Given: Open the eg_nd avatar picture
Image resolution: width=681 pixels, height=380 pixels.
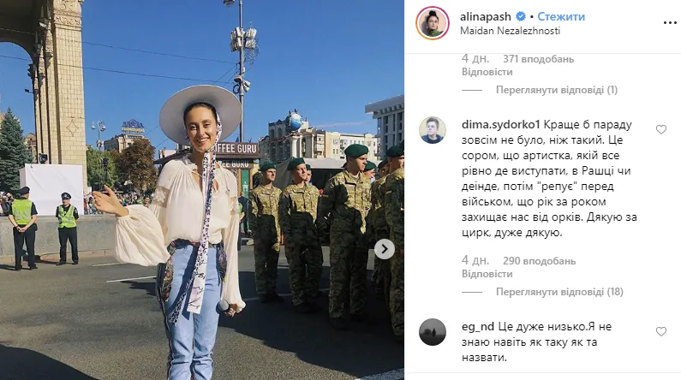Looking at the screenshot, I should (432, 332).
